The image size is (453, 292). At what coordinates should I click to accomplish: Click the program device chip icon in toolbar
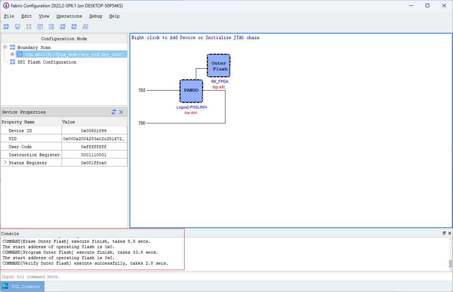[40, 26]
